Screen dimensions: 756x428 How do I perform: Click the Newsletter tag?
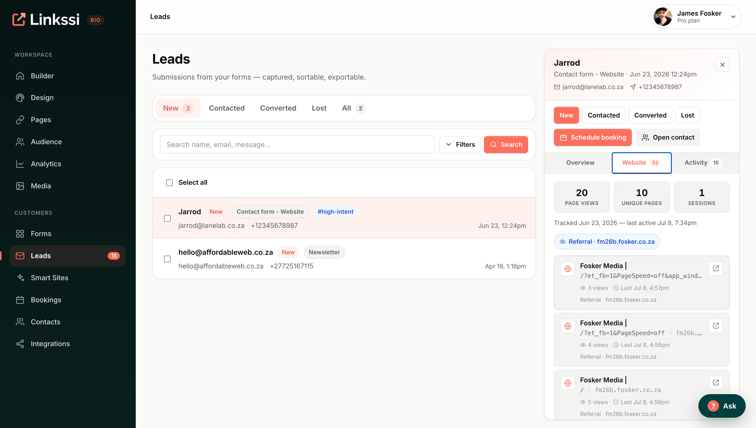click(x=324, y=252)
